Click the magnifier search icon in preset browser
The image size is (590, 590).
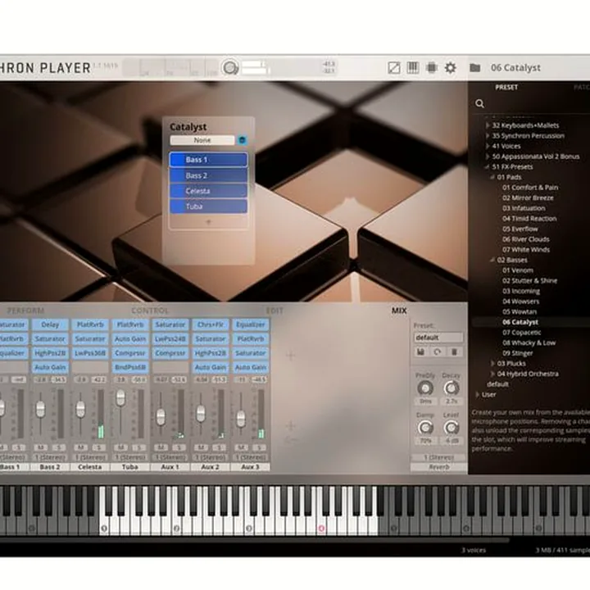[x=479, y=104]
